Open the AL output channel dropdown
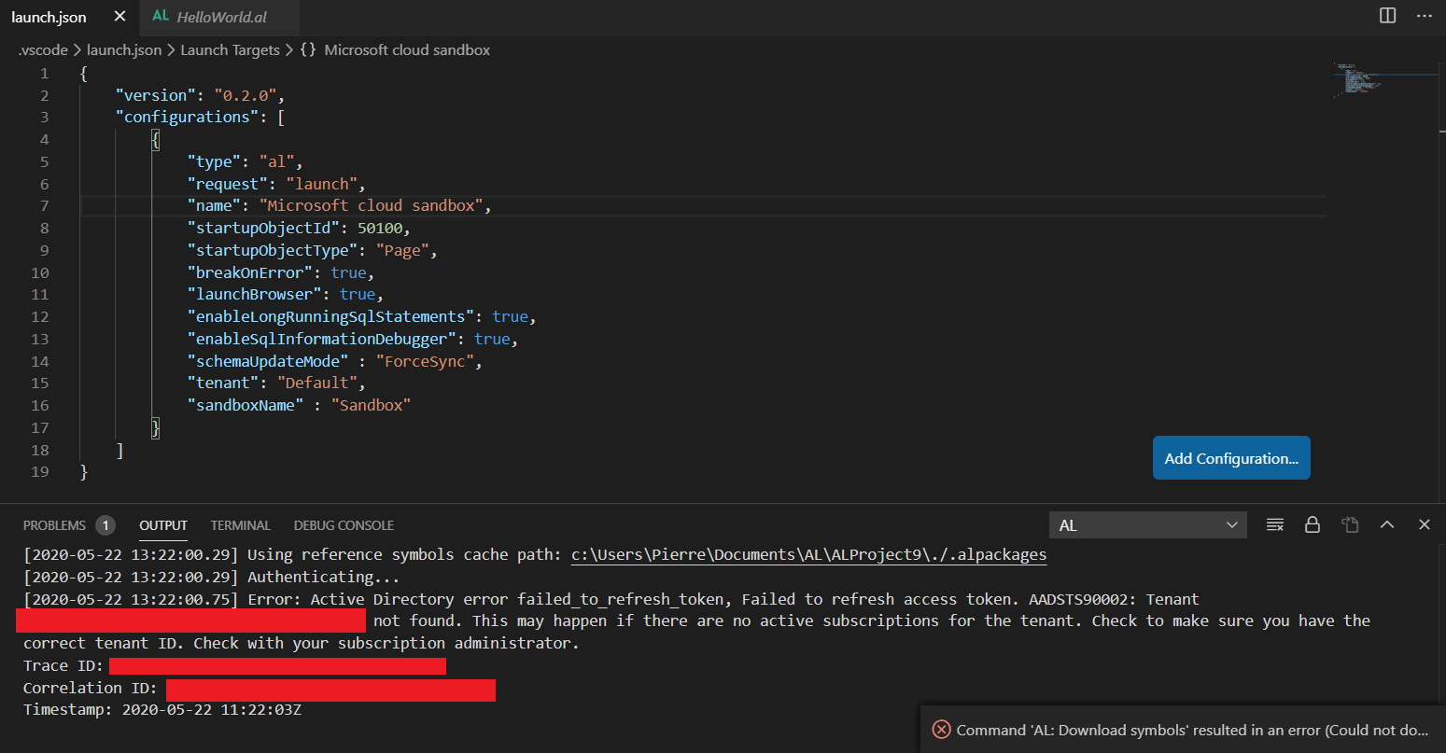 tap(1148, 525)
